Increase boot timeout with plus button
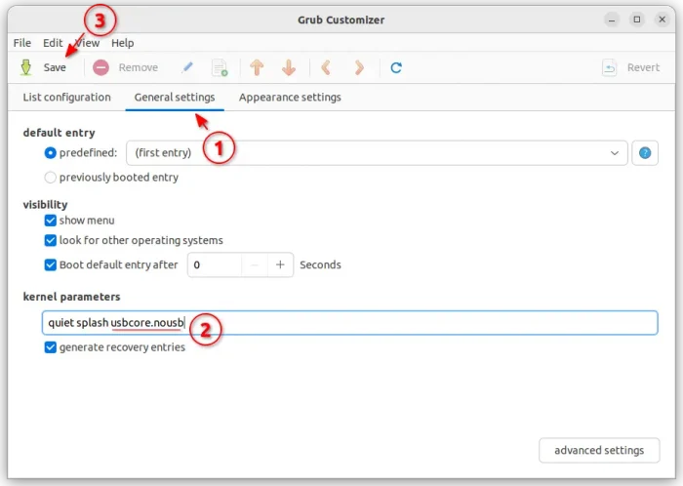683x486 pixels. 280,264
